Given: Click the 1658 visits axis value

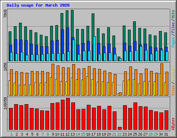Looking at the screenshot, I should 5,67.
